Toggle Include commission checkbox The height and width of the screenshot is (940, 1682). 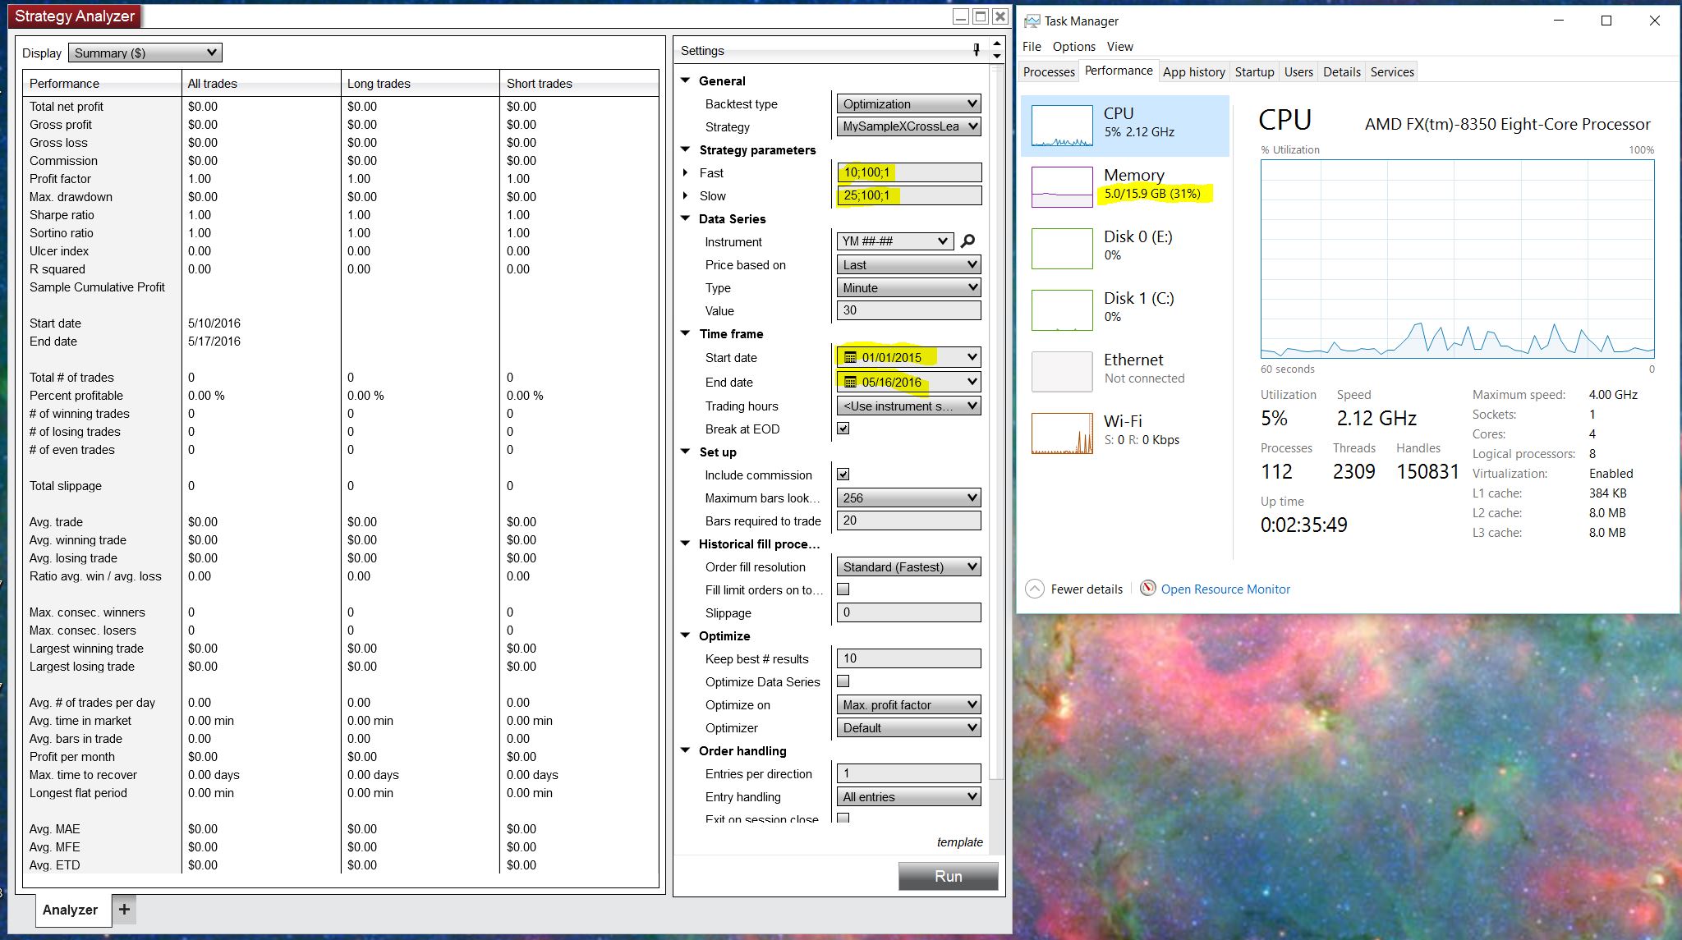coord(843,475)
